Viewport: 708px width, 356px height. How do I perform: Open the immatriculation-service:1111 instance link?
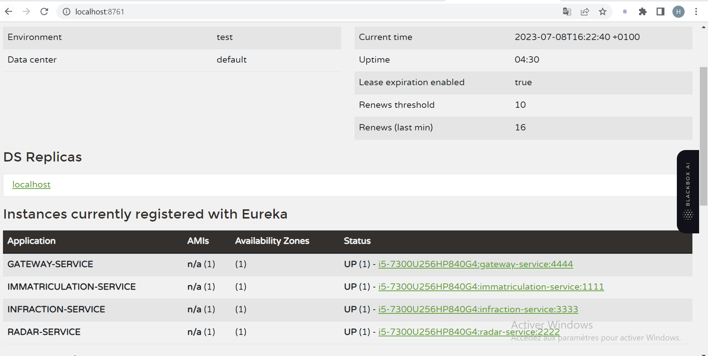coord(491,286)
